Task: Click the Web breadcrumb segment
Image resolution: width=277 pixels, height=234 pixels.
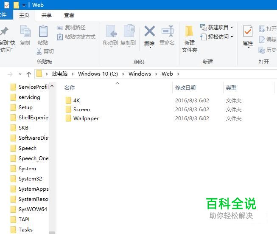Action: click(167, 74)
